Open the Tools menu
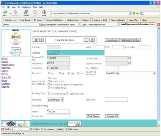Screen dimensions: 161x136 35,7
